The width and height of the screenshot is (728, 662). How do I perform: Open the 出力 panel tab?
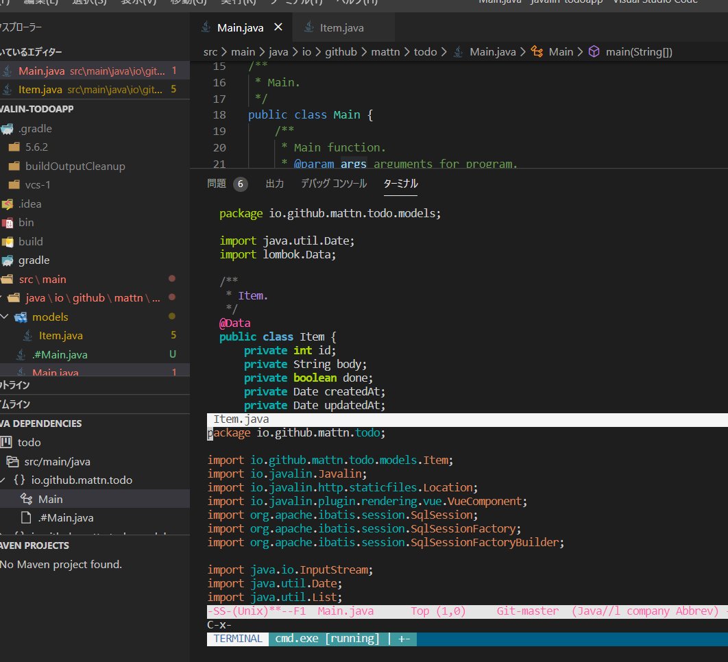[274, 184]
